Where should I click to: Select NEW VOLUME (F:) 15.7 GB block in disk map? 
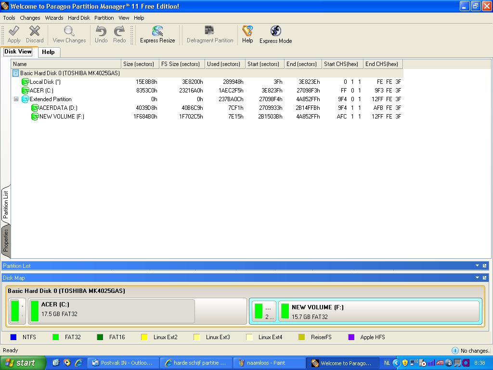[379, 312]
